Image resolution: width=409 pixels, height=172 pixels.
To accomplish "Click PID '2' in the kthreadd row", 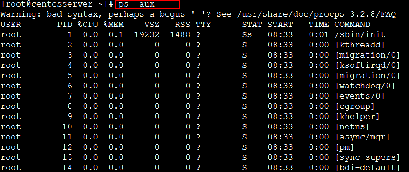I will pyautogui.click(x=70, y=45).
